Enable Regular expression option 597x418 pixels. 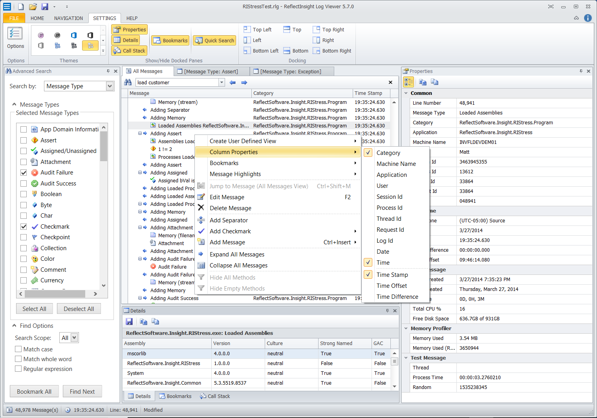[x=18, y=369]
